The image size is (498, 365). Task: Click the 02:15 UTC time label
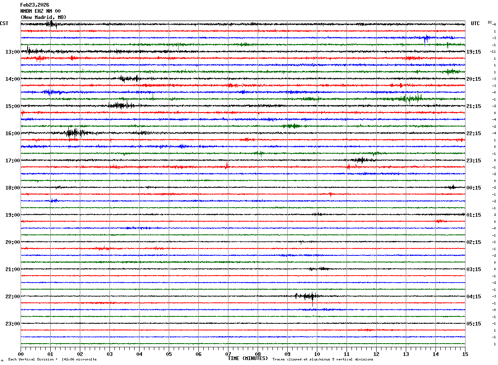(x=474, y=242)
